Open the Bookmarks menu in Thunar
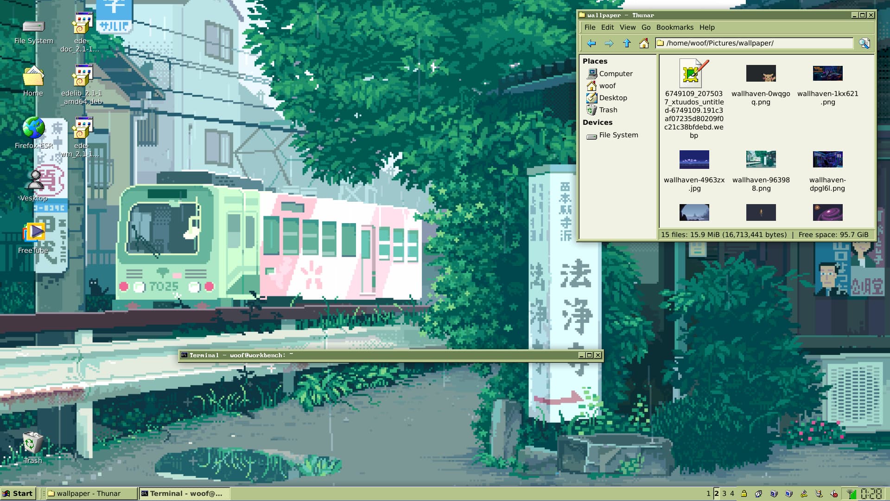Viewport: 890px width, 501px height. click(674, 27)
